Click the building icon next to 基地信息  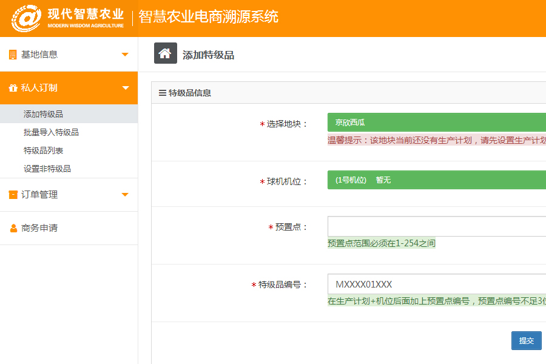(13, 55)
